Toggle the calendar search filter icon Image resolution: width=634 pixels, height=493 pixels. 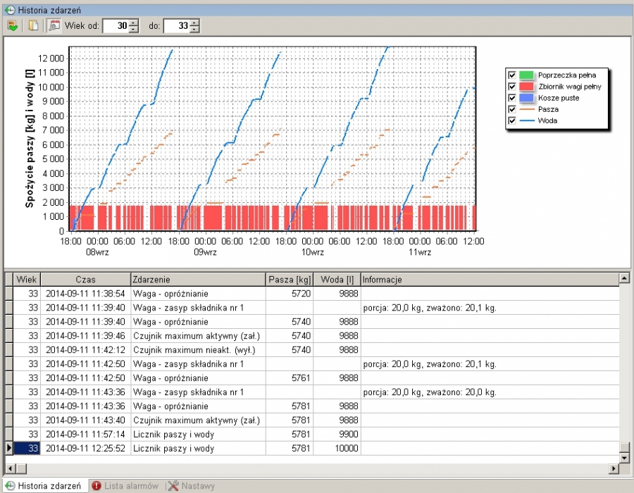coord(54,26)
